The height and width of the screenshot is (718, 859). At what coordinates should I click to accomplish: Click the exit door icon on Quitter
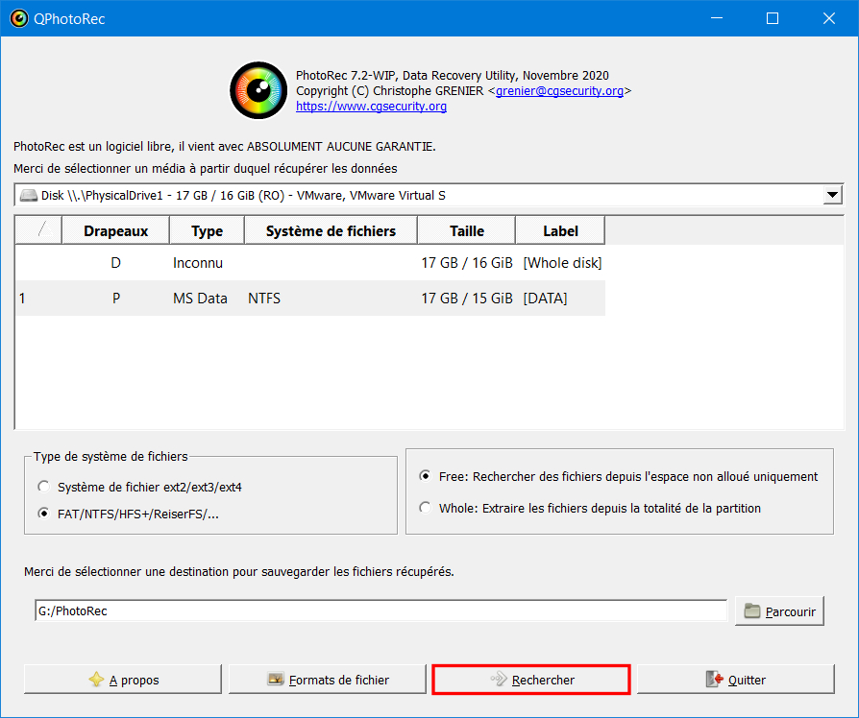714,680
